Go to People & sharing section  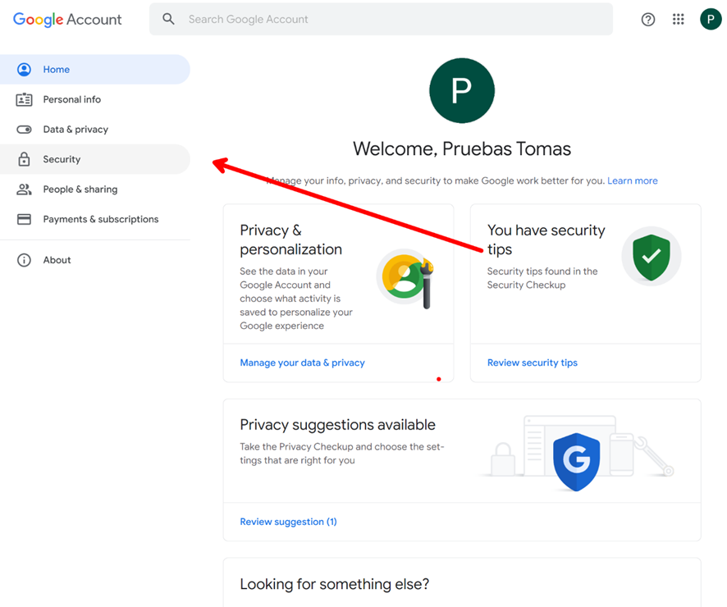click(80, 189)
